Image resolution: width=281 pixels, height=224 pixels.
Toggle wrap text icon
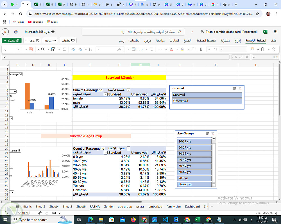point(141,49)
